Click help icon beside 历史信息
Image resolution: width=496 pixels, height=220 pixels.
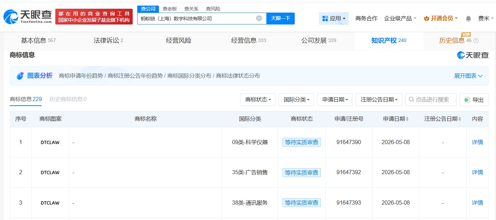pos(476,41)
